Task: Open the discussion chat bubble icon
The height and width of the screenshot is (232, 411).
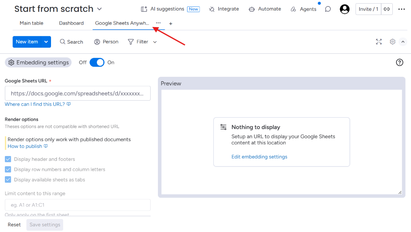Action: [328, 9]
